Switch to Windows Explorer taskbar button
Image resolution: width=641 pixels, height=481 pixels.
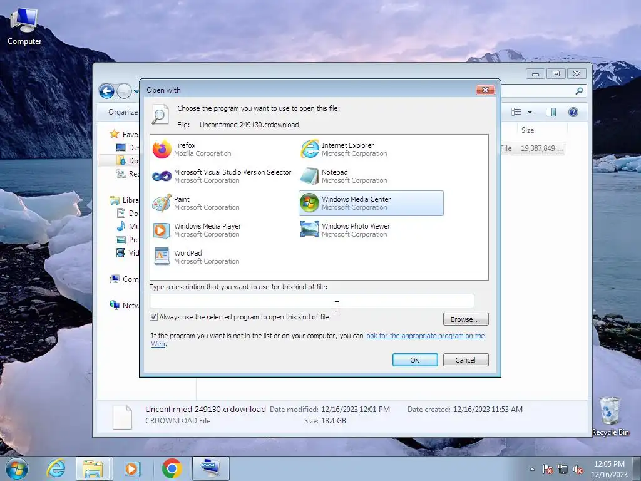click(x=93, y=468)
